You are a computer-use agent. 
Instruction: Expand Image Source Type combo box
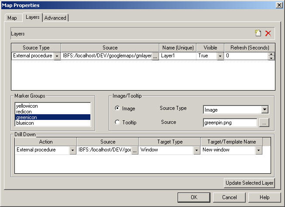click(264, 110)
